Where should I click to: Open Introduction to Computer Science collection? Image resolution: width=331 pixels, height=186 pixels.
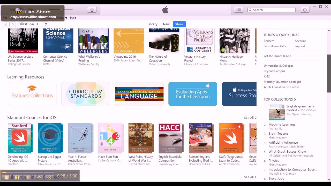[293, 170]
